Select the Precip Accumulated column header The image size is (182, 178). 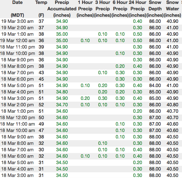[x=62, y=9]
